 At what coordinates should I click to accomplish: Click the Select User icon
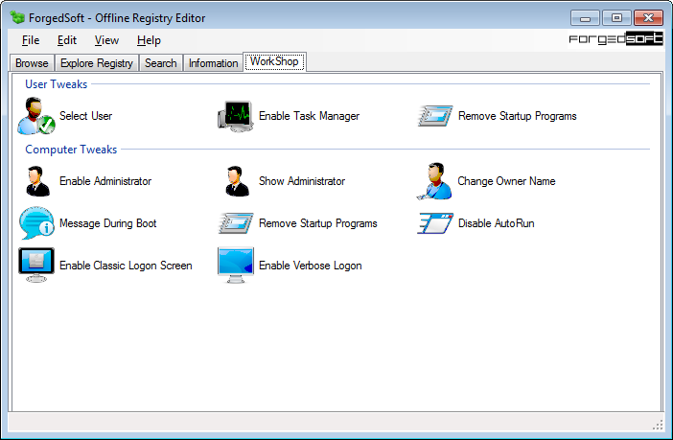point(36,116)
